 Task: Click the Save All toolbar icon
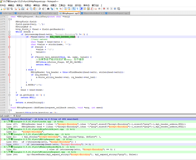point(12,9)
